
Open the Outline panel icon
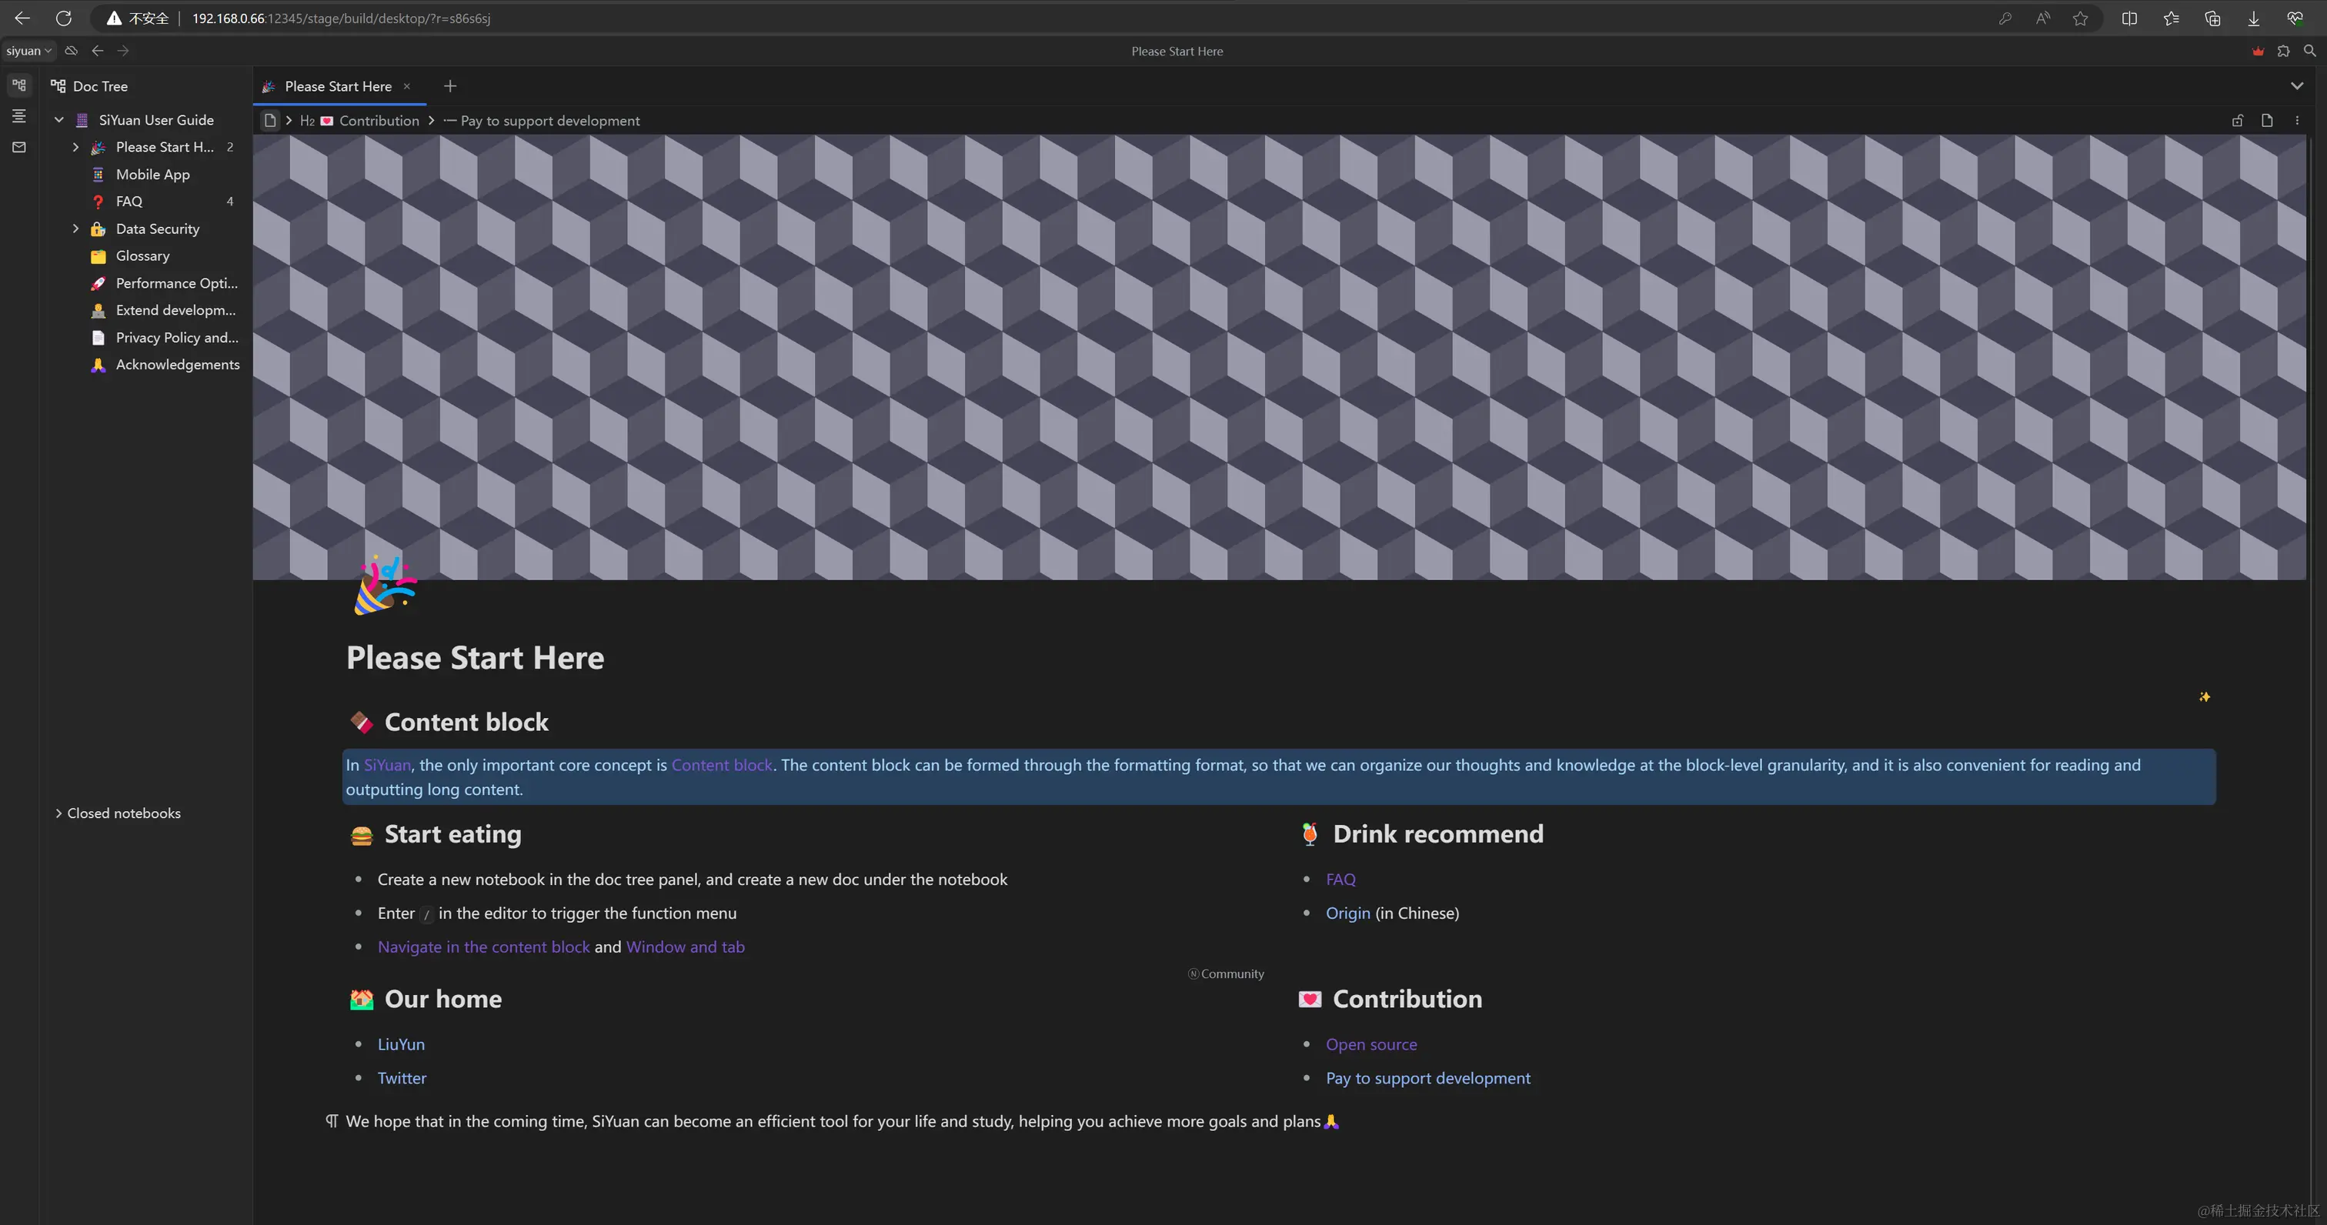(19, 116)
